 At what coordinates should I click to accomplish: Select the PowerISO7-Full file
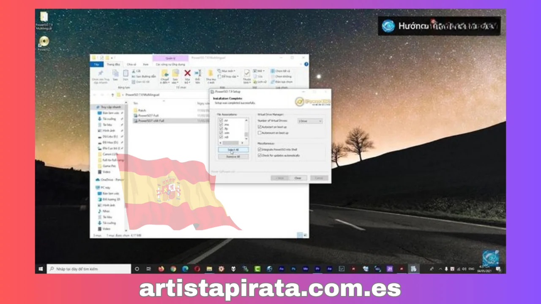click(145, 115)
